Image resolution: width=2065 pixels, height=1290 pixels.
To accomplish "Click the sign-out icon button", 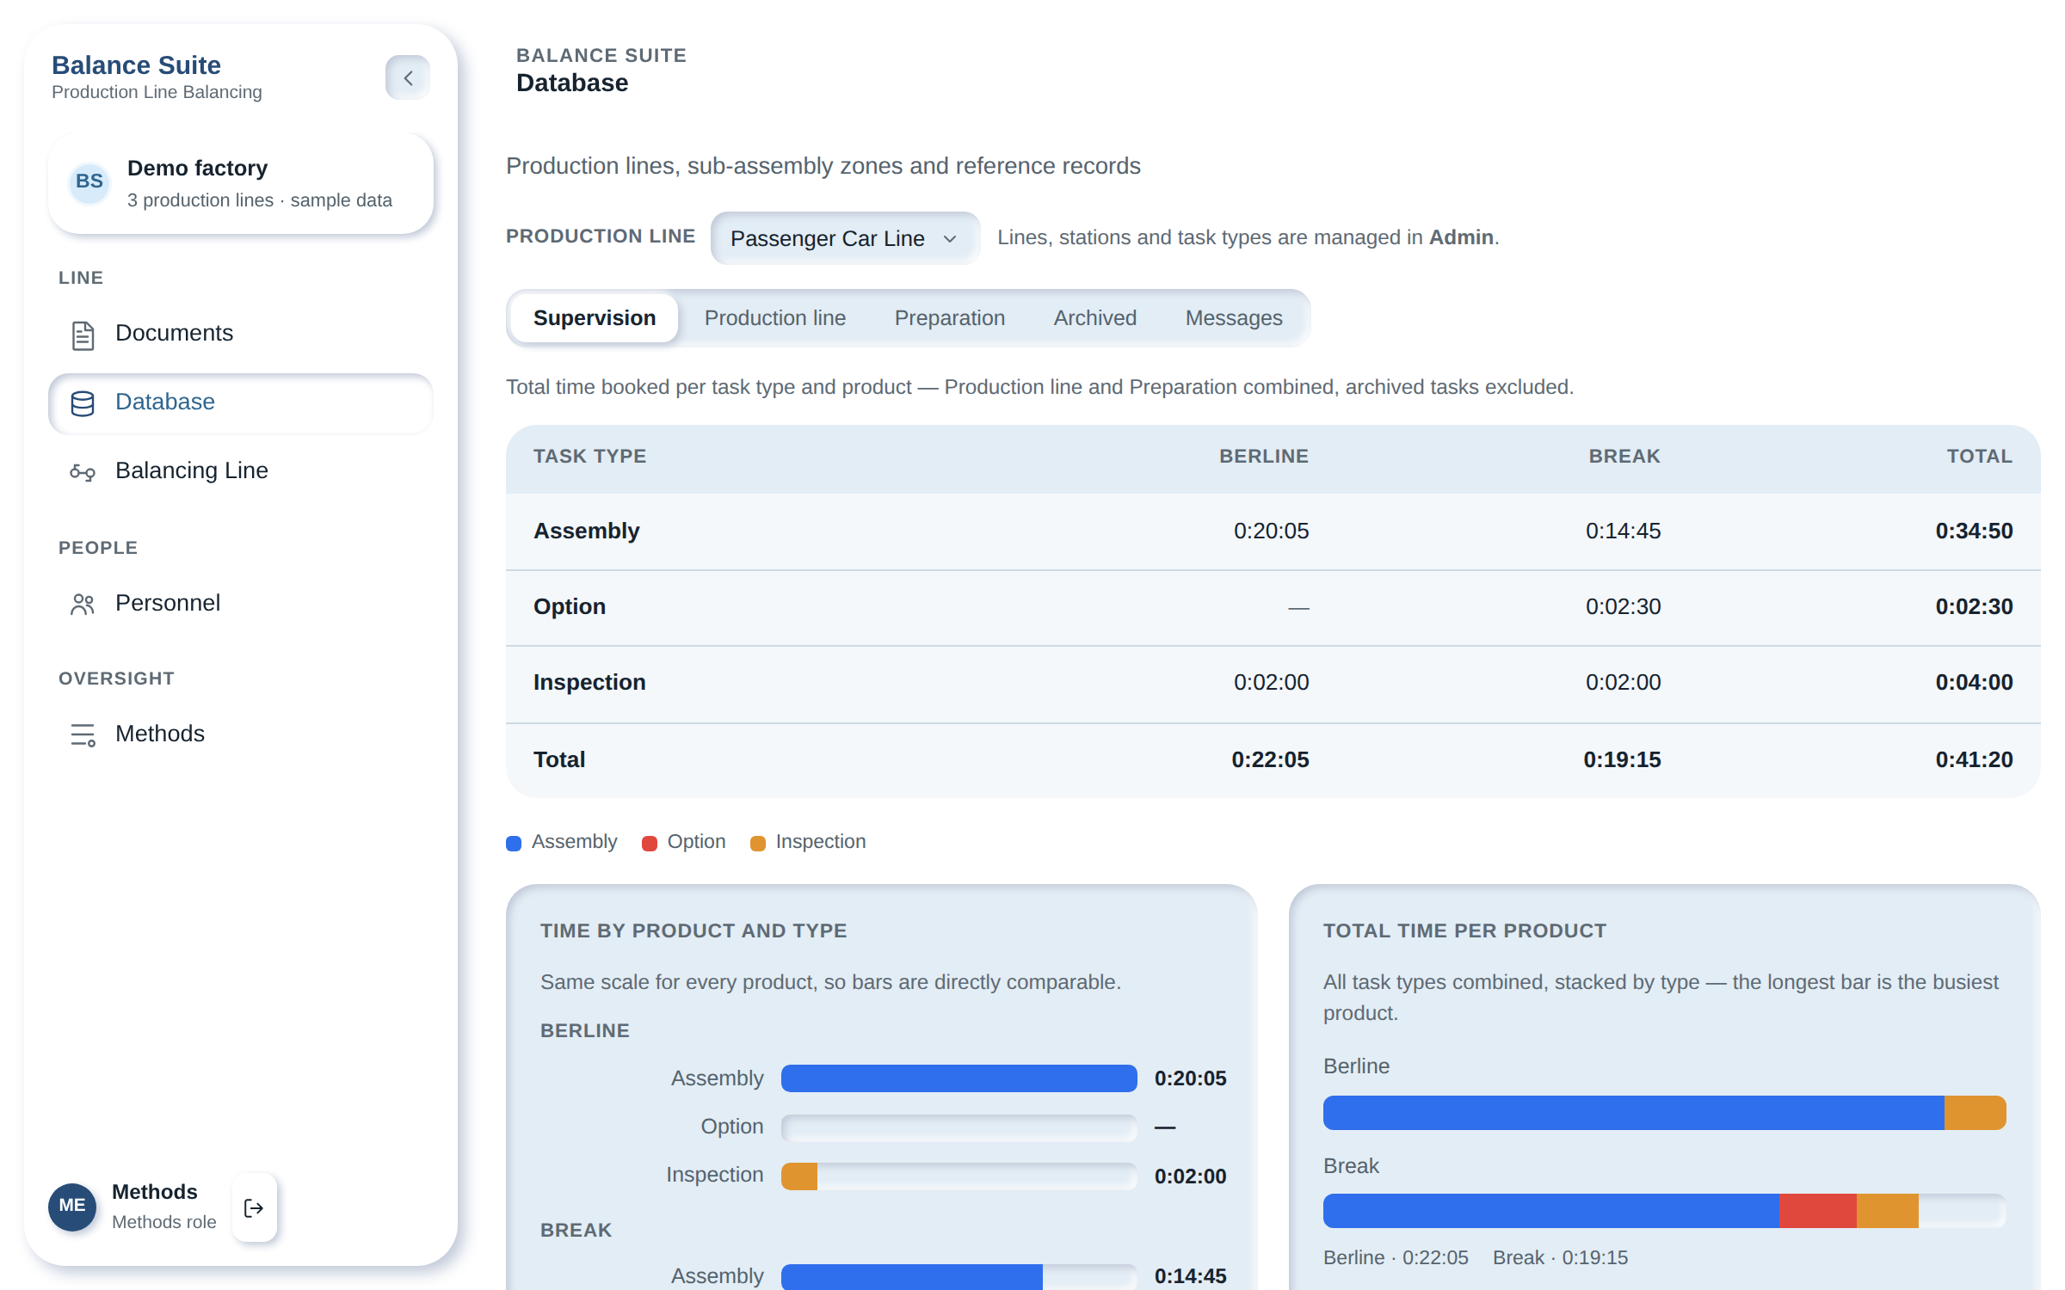I will (x=254, y=1207).
